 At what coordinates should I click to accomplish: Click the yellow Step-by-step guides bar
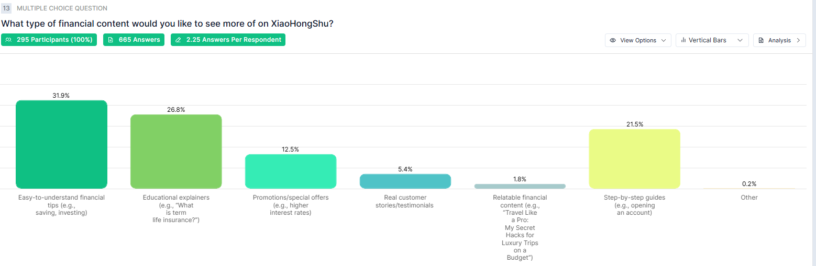[634, 159]
